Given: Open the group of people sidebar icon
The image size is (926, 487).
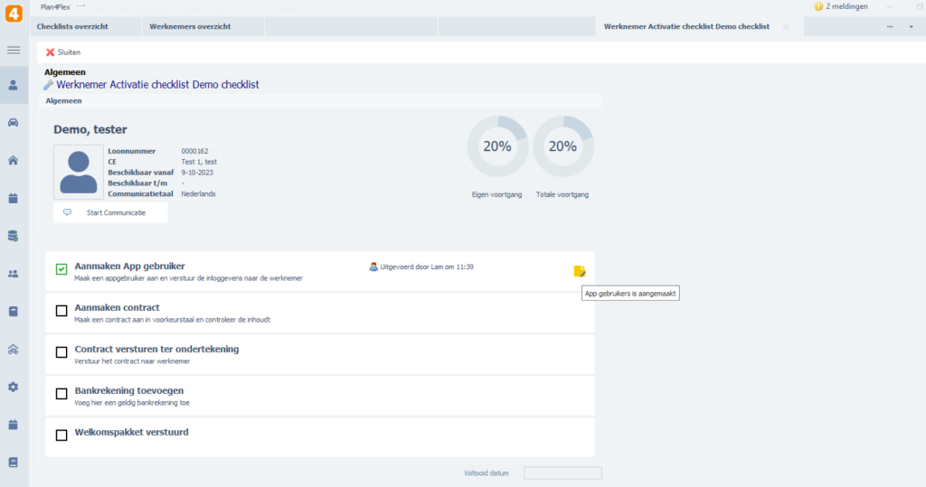Looking at the screenshot, I should (x=14, y=274).
